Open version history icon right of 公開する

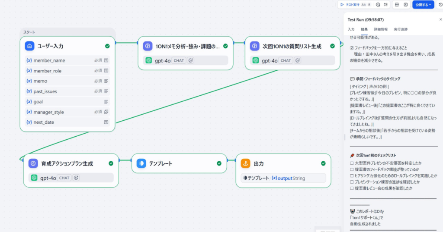pos(441,4)
